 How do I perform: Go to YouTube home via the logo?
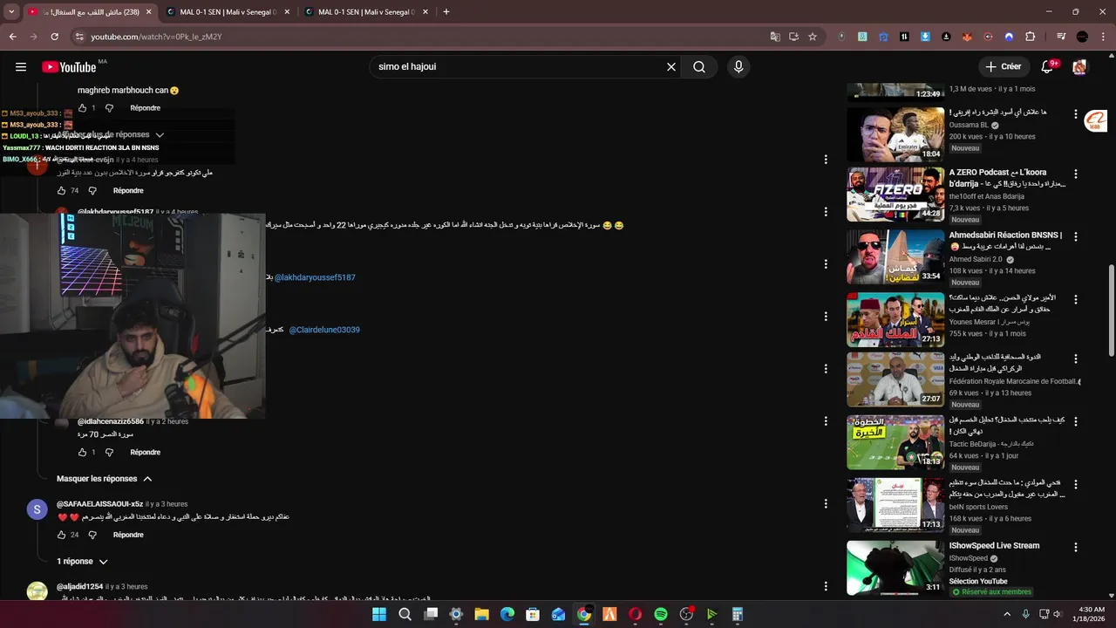pos(69,67)
